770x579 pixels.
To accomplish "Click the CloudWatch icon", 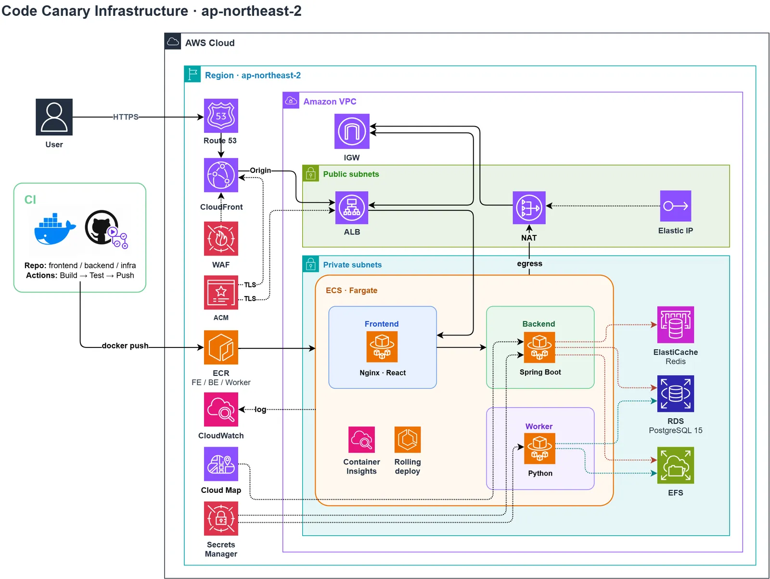I will tap(221, 410).
